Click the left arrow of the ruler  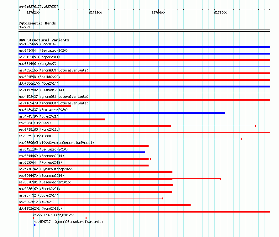(x=19, y=10)
